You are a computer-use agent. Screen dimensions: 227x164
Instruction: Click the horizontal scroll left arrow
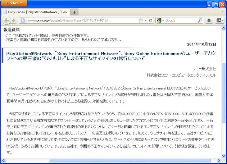(3, 161)
